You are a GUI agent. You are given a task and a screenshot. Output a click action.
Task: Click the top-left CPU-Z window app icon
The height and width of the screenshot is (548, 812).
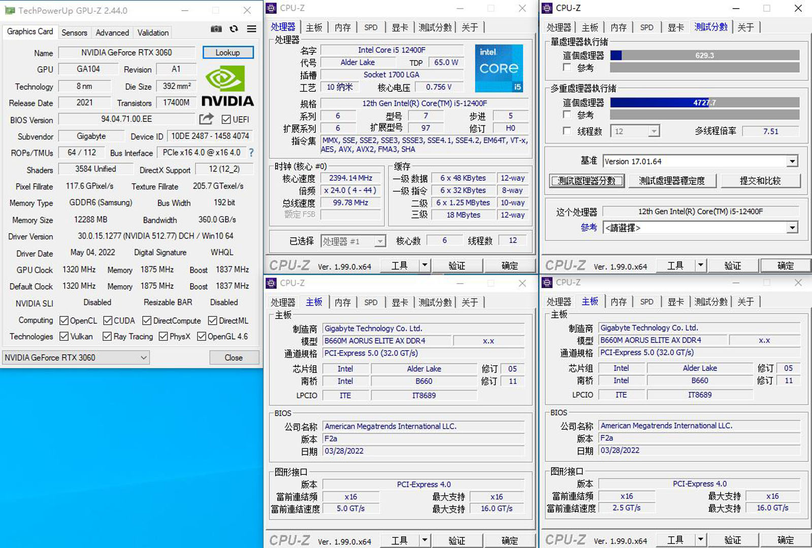coord(272,8)
